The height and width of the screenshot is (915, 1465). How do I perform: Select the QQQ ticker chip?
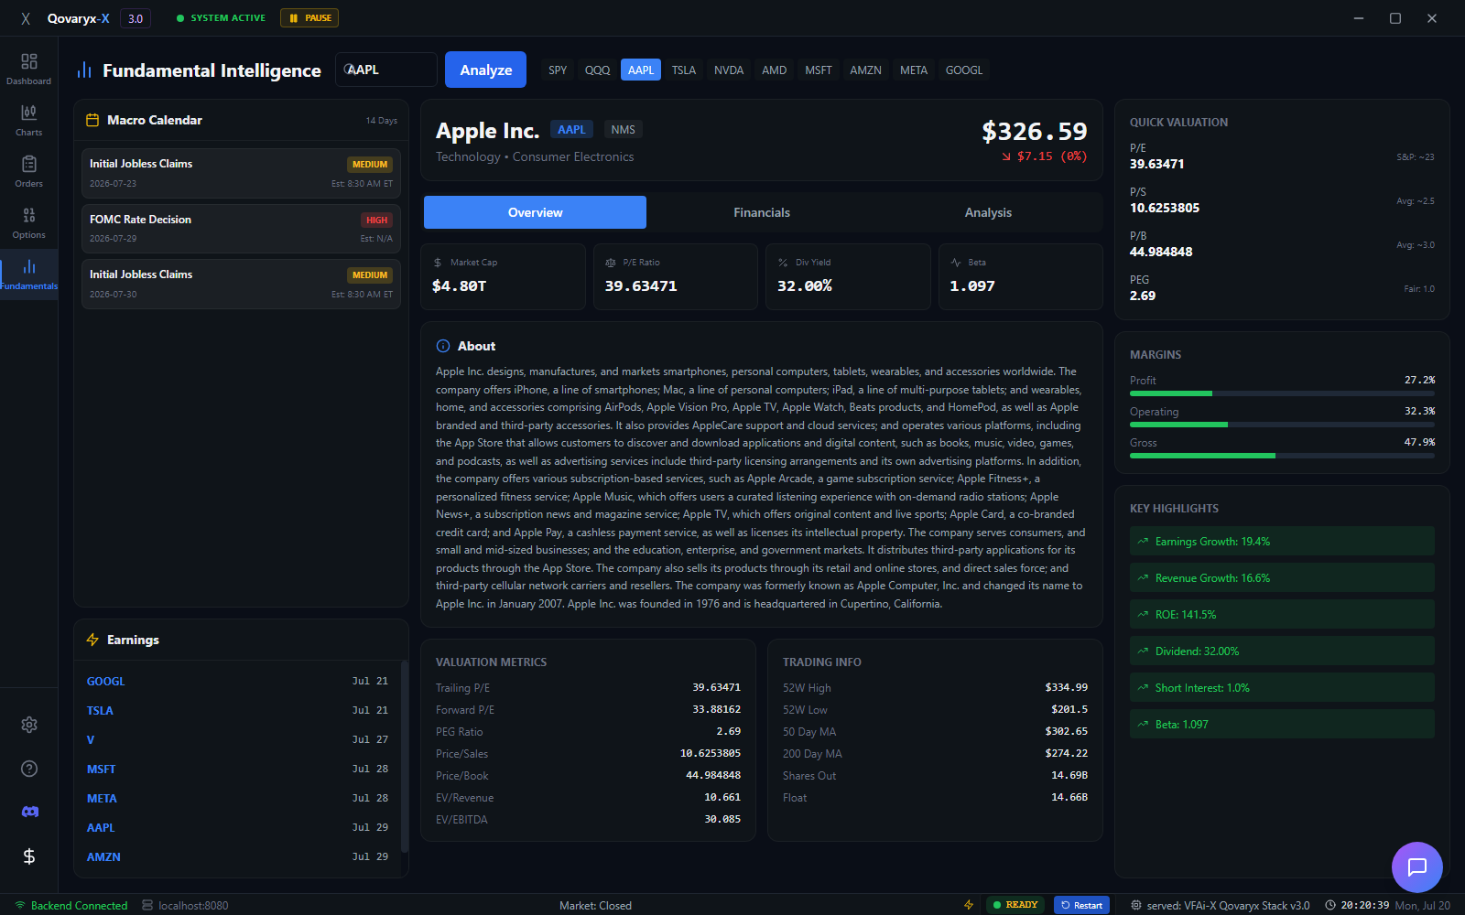598,70
